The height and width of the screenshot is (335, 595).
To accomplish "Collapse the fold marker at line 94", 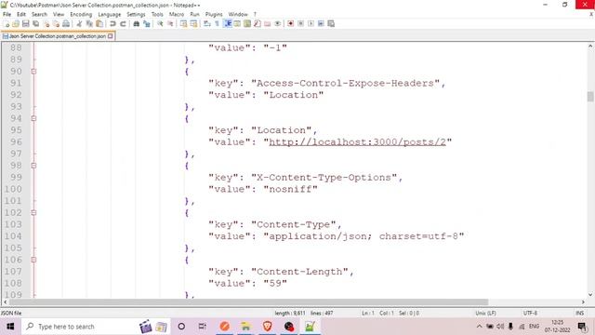I will 33,118.
